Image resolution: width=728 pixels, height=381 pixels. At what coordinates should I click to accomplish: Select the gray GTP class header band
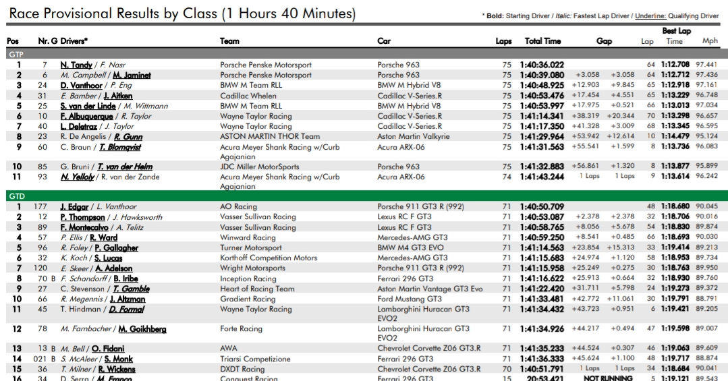pyautogui.click(x=364, y=53)
